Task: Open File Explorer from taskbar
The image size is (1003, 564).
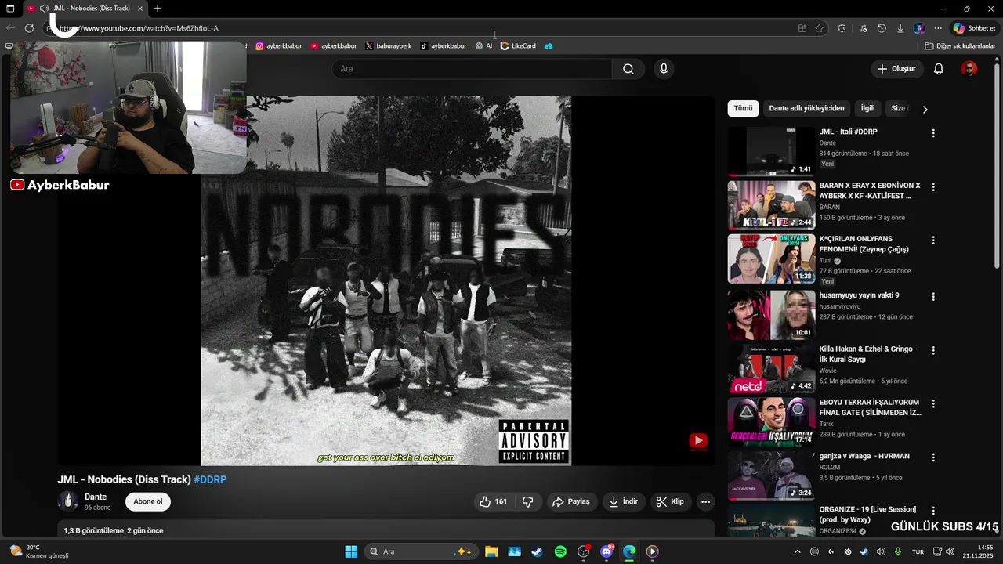Action: pyautogui.click(x=491, y=551)
